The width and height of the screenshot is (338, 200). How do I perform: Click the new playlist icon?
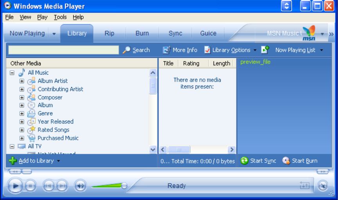tap(265, 50)
